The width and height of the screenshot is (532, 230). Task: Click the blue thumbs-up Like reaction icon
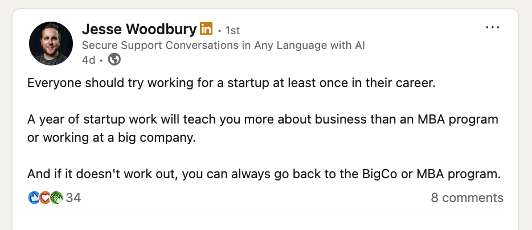(34, 198)
